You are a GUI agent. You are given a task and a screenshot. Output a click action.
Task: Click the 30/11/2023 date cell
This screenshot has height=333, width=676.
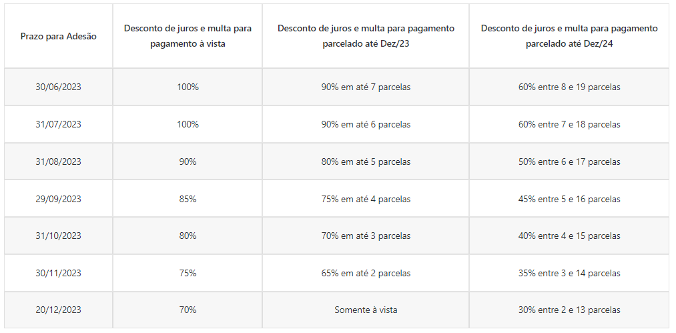[x=59, y=273]
